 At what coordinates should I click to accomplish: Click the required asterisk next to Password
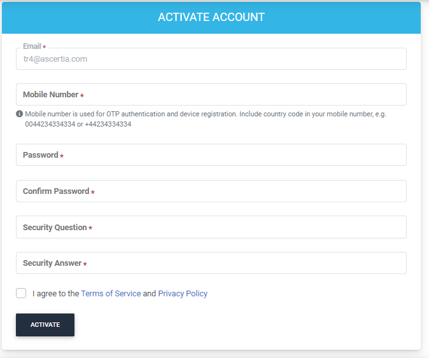[x=62, y=156]
